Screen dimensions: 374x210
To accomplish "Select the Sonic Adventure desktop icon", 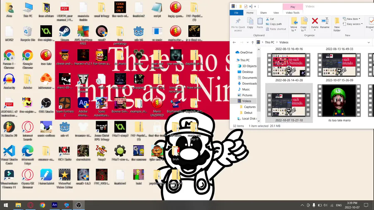I will click(x=102, y=103).
